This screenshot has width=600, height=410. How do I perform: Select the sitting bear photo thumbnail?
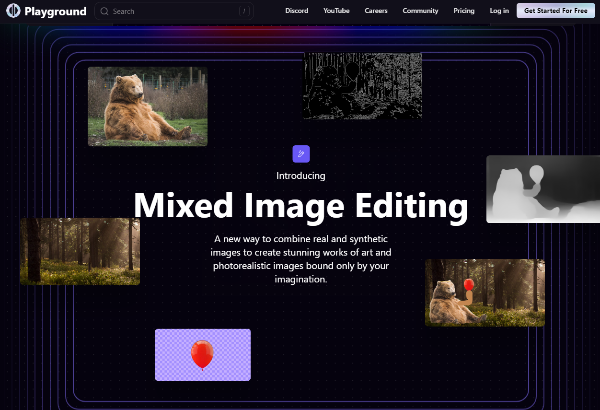tap(148, 106)
